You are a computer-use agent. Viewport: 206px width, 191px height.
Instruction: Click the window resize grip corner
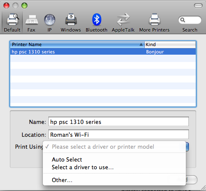(x=203, y=188)
